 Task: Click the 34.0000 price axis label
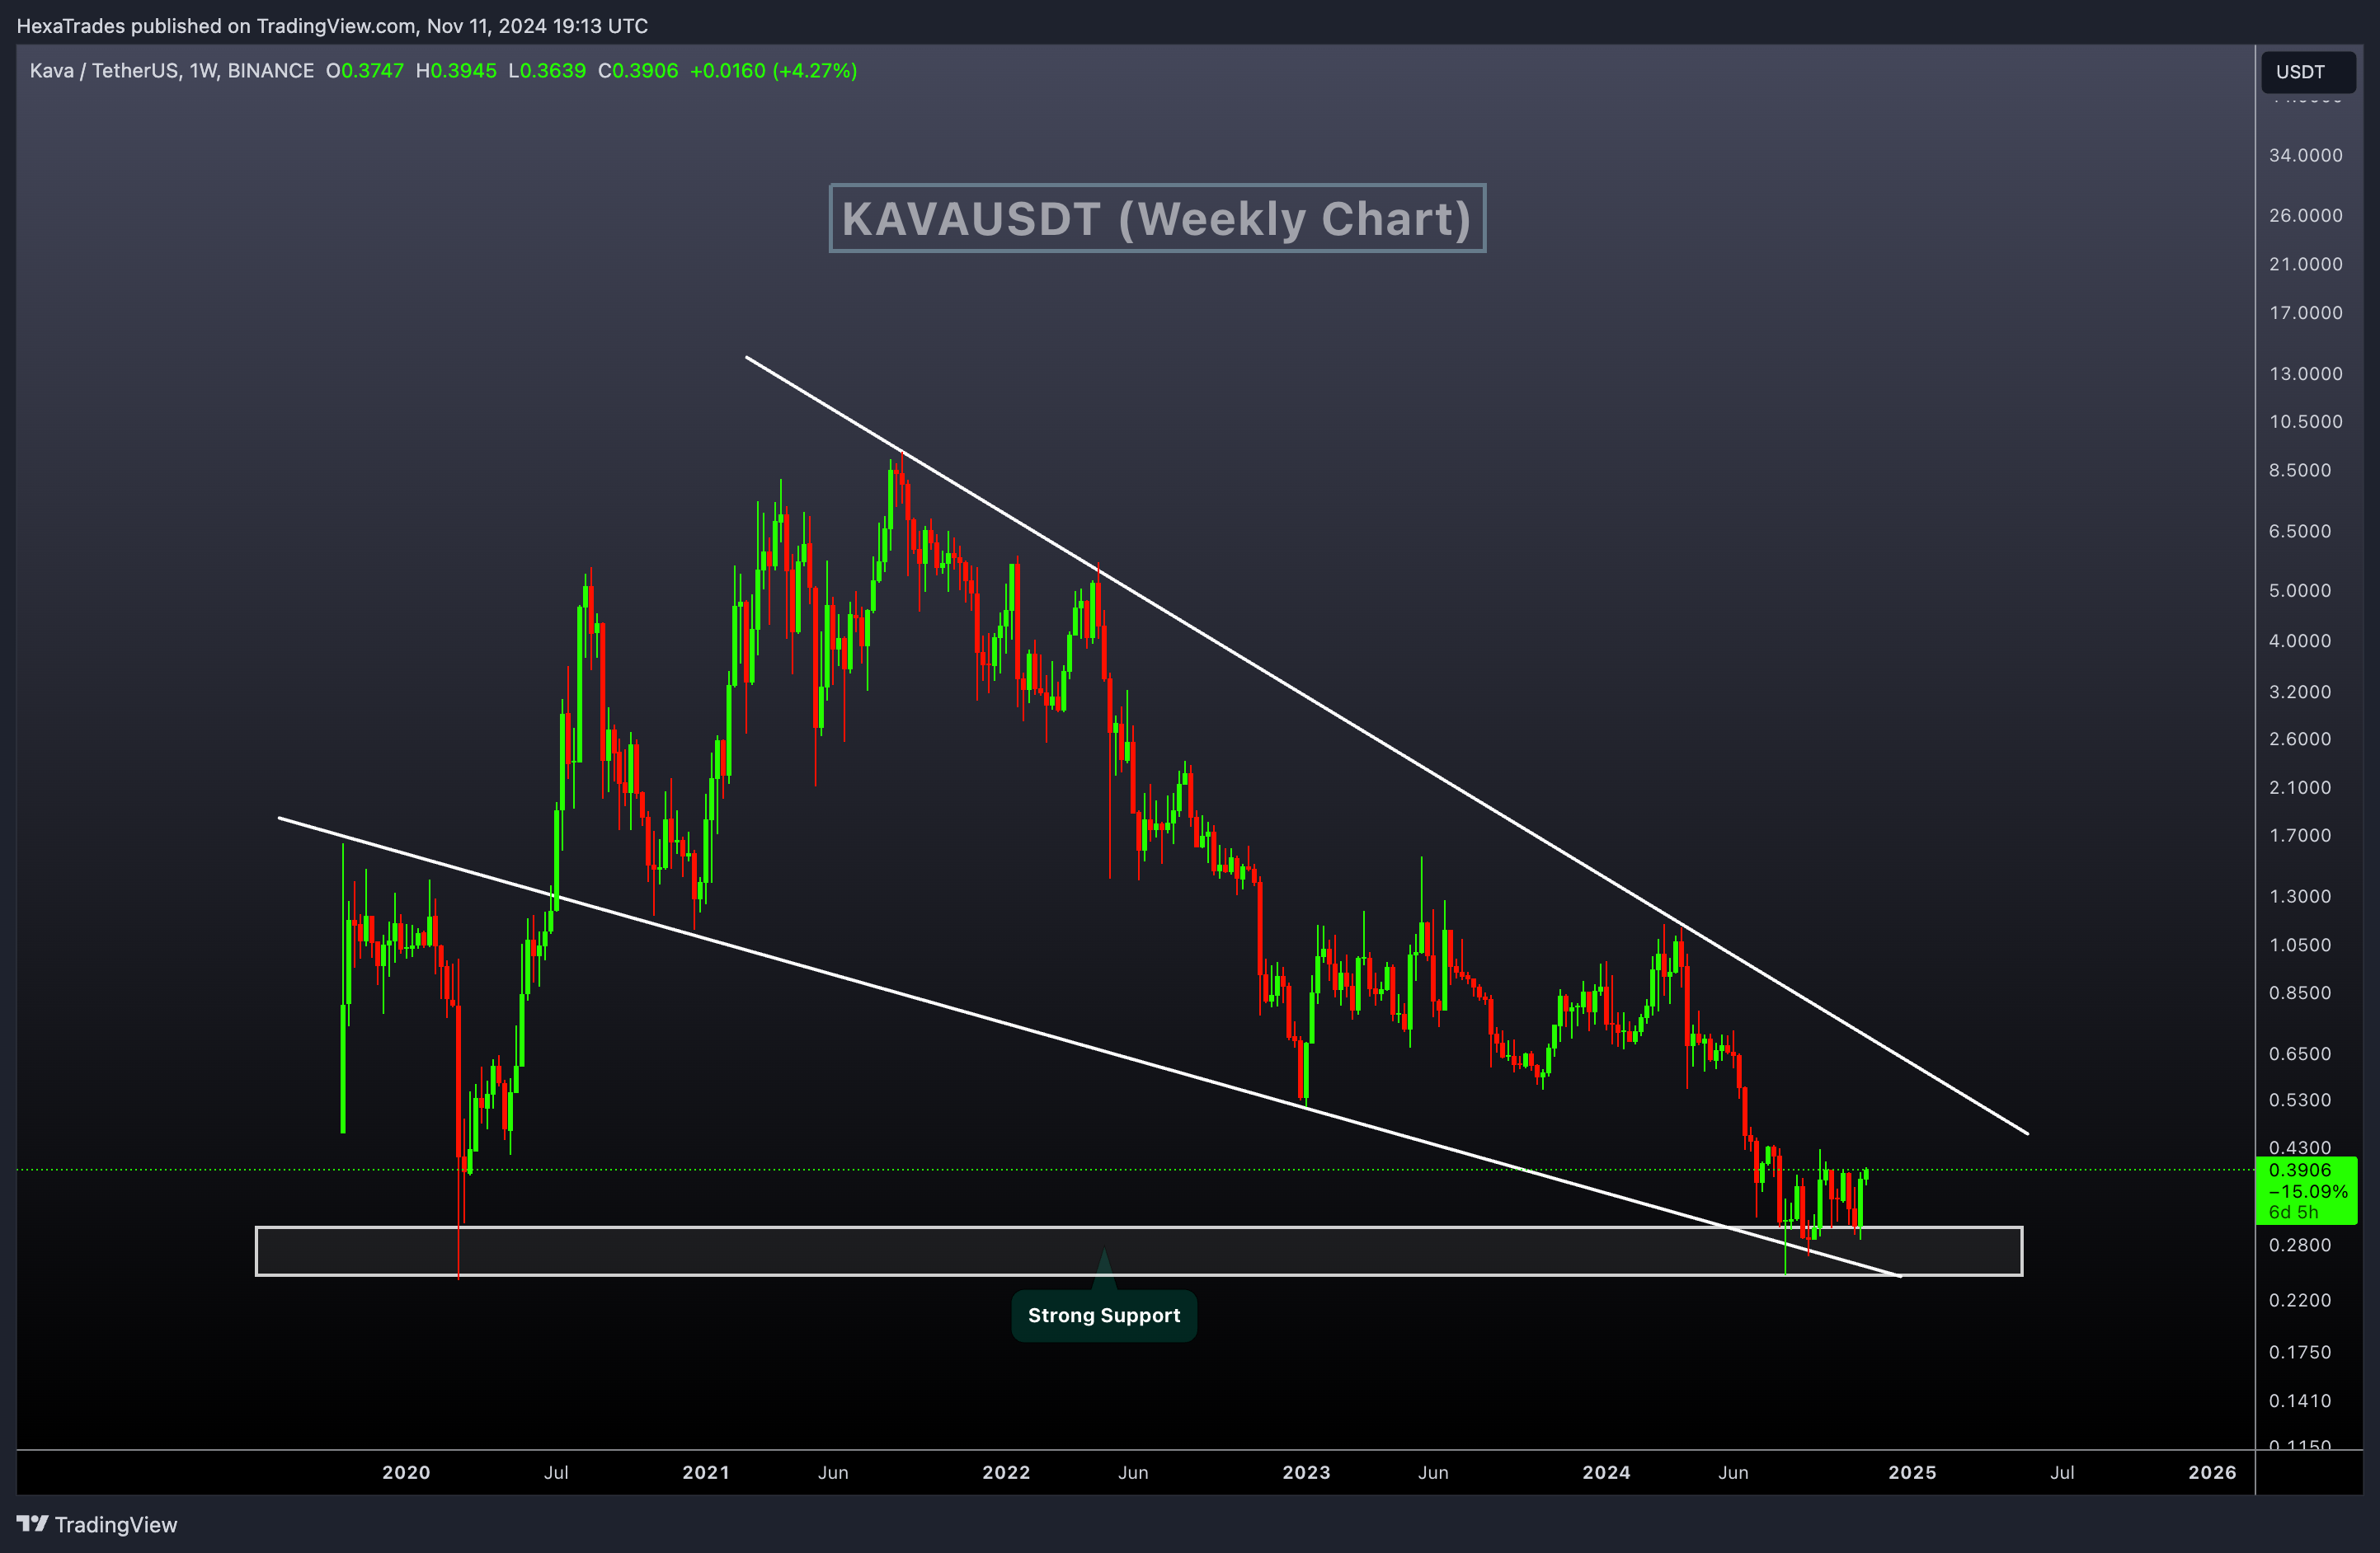pyautogui.click(x=2305, y=155)
